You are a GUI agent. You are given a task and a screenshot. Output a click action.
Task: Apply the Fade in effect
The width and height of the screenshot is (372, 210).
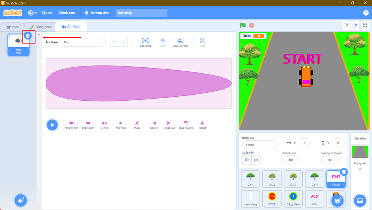coord(153,125)
